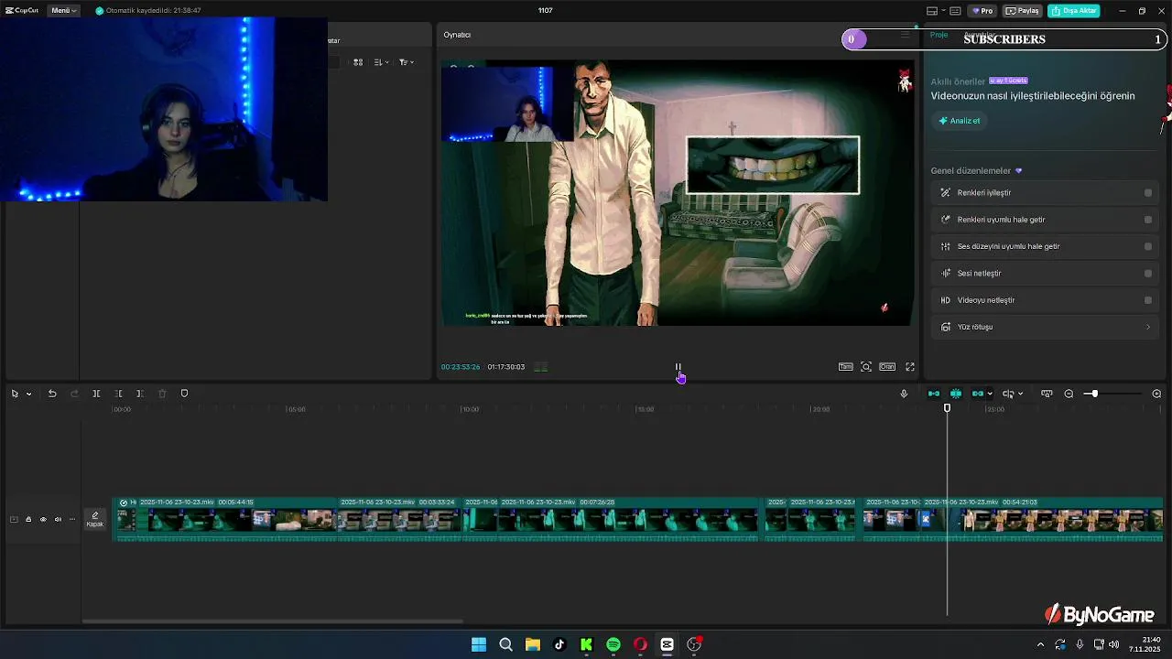Click the Pro upgrade button

[983, 11]
